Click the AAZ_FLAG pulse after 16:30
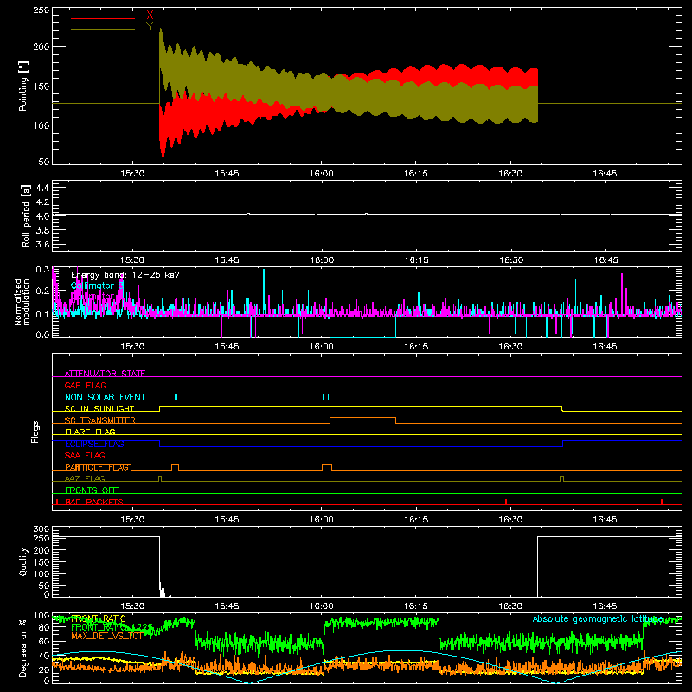 tap(561, 479)
